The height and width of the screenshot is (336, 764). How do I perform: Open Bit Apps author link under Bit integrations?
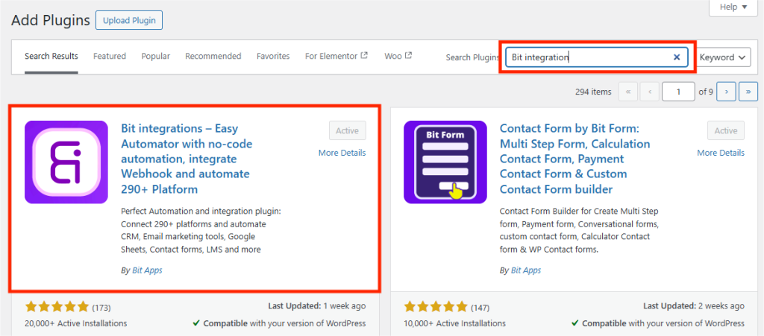tap(147, 270)
